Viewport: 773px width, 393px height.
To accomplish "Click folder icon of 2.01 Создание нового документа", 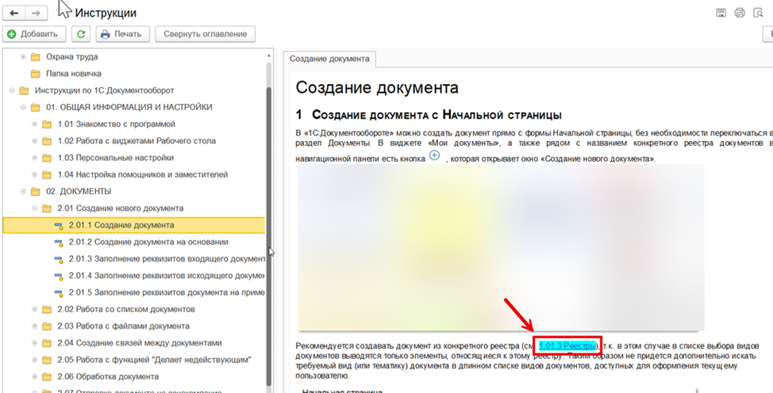I will (47, 208).
